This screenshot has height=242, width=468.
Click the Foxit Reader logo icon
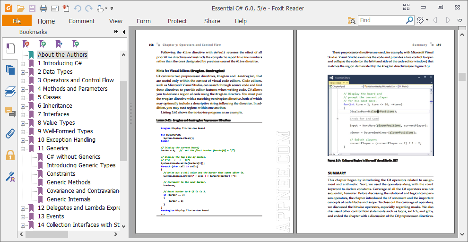pyautogui.click(x=9, y=8)
